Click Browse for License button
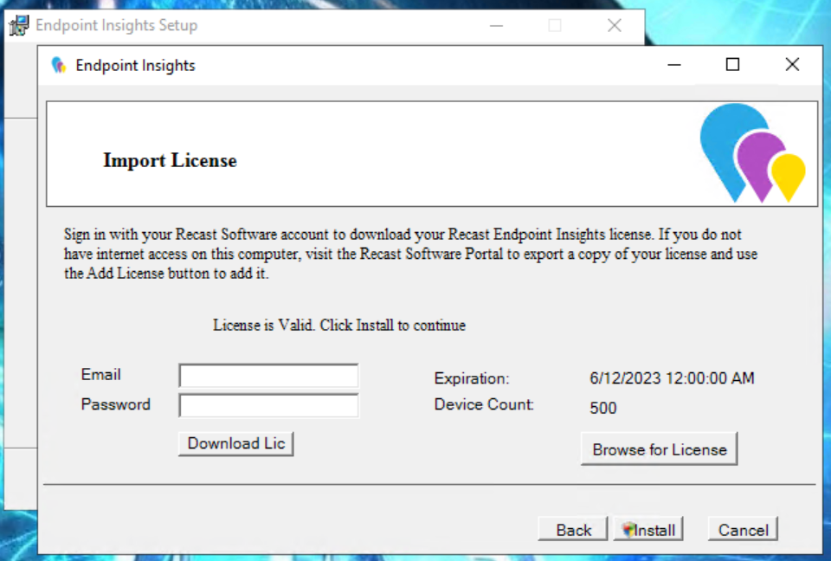Viewport: 831px width, 561px height. coord(659,449)
